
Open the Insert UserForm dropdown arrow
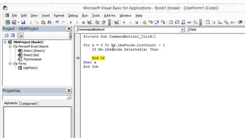[18, 22]
